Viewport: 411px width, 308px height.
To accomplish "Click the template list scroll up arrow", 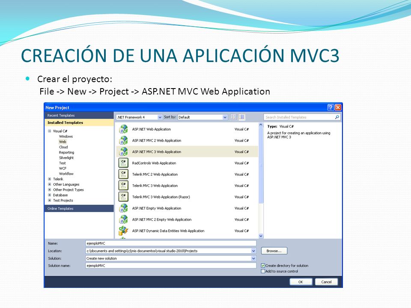I will 261,125.
